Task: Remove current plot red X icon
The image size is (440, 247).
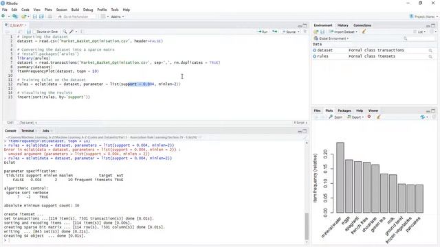Action: (369, 117)
